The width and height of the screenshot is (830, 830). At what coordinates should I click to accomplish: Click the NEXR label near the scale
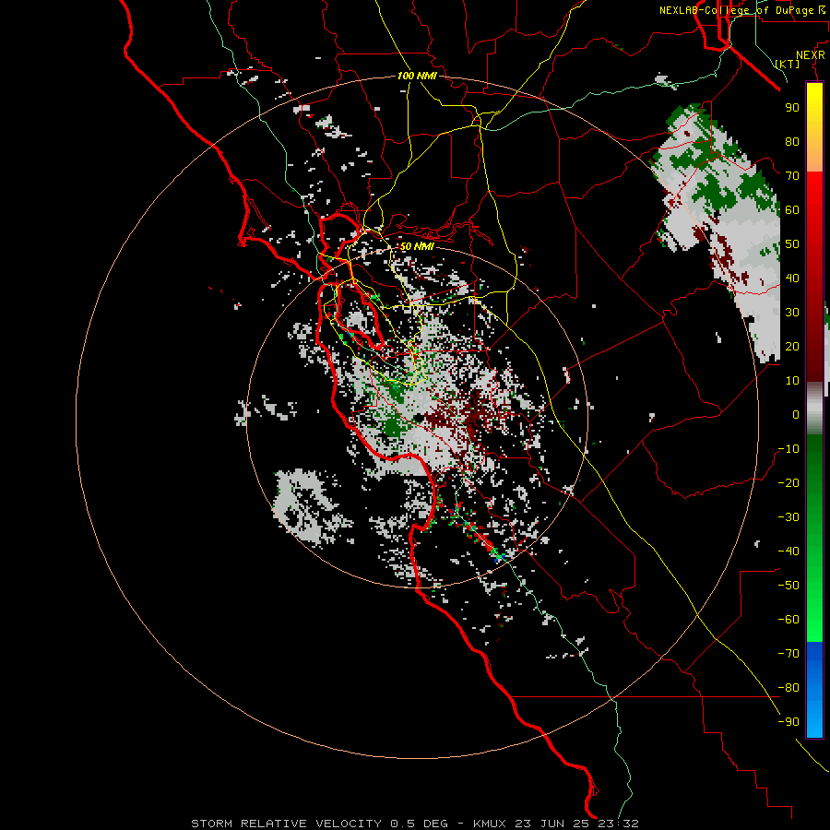[811, 55]
